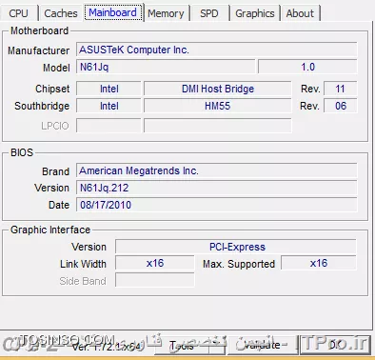
Task: Click the Link Width label
Action: [83, 264]
